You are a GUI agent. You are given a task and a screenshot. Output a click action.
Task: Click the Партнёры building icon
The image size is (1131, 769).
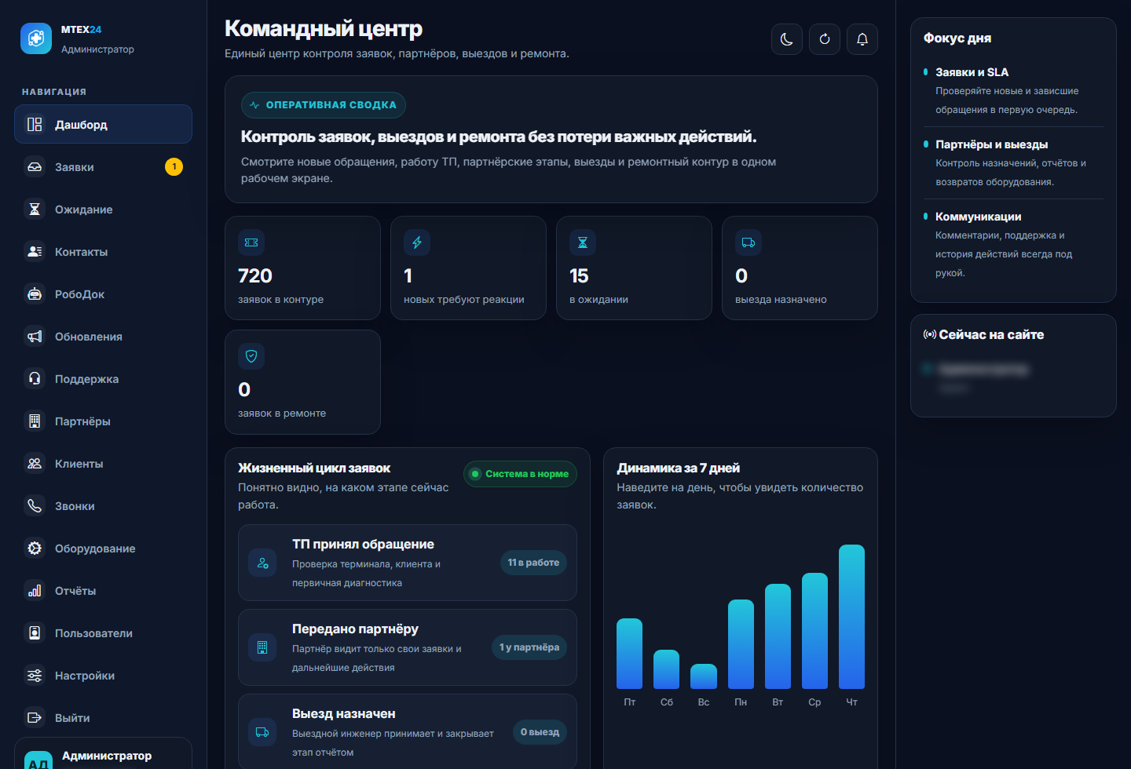(35, 421)
